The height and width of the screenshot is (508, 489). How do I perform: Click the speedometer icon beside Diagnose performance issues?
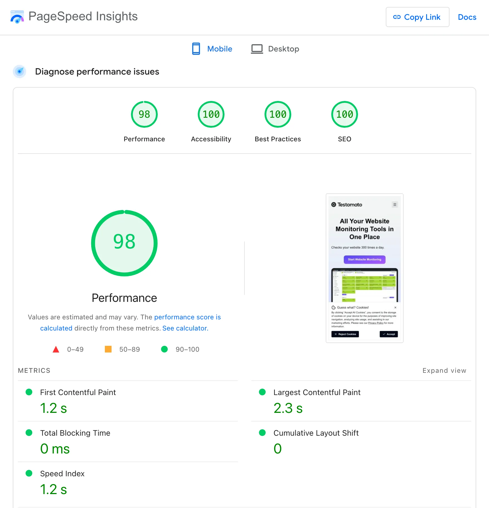(x=19, y=71)
